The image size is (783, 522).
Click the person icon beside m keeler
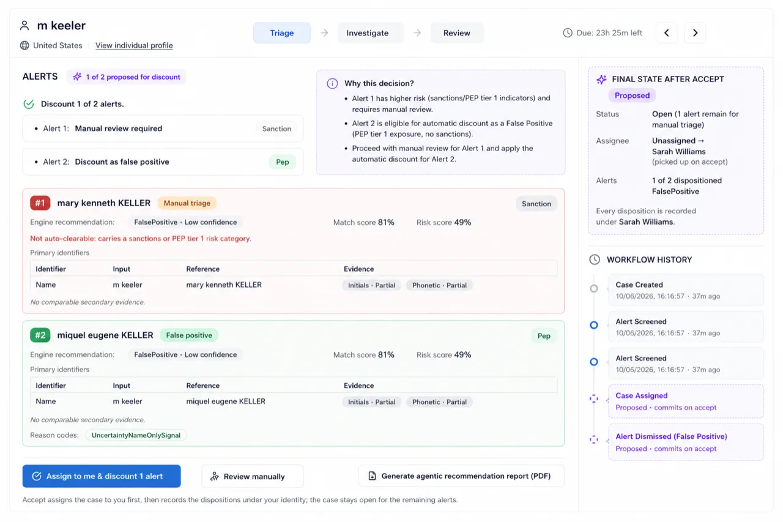(x=24, y=26)
